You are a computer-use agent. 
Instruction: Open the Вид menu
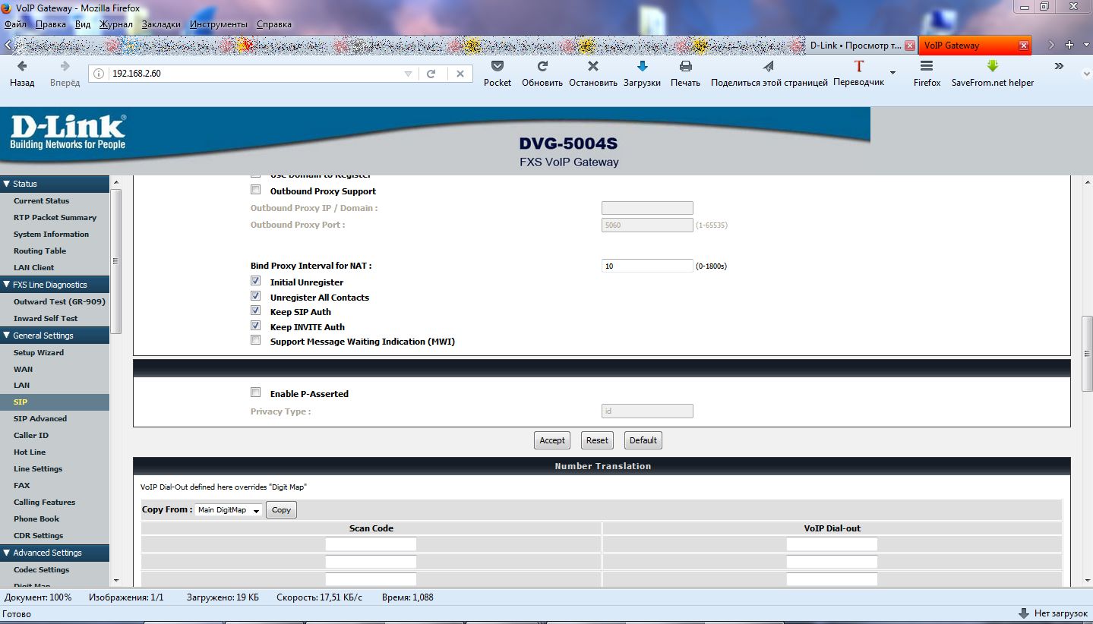coord(83,24)
